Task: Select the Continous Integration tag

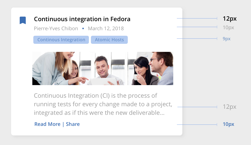Action: (x=61, y=40)
